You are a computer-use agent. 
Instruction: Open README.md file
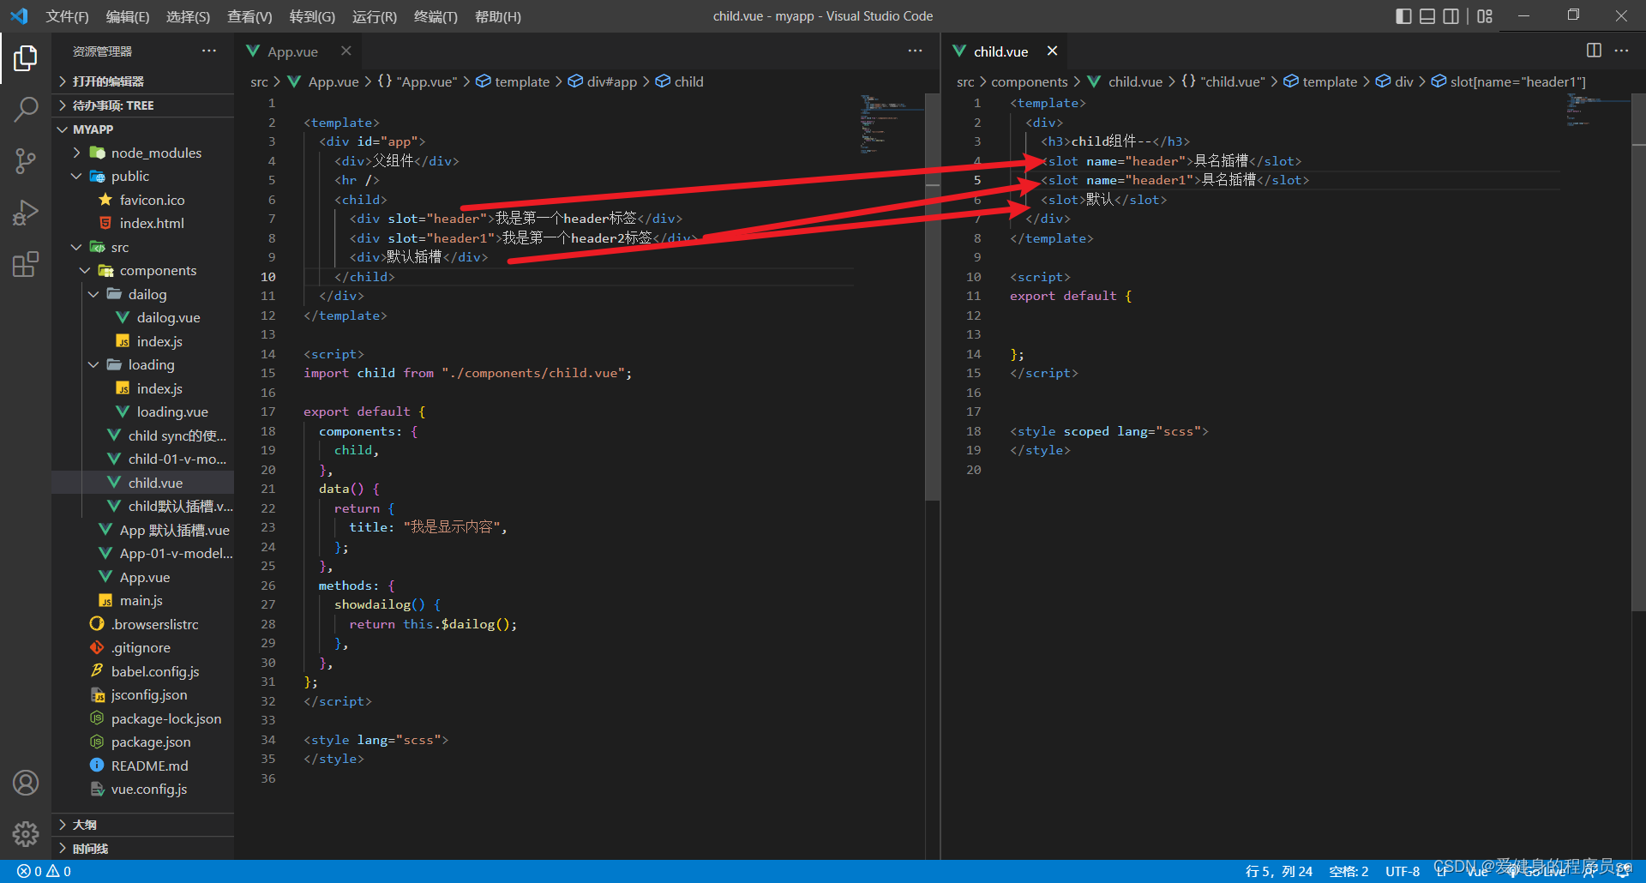click(x=143, y=766)
